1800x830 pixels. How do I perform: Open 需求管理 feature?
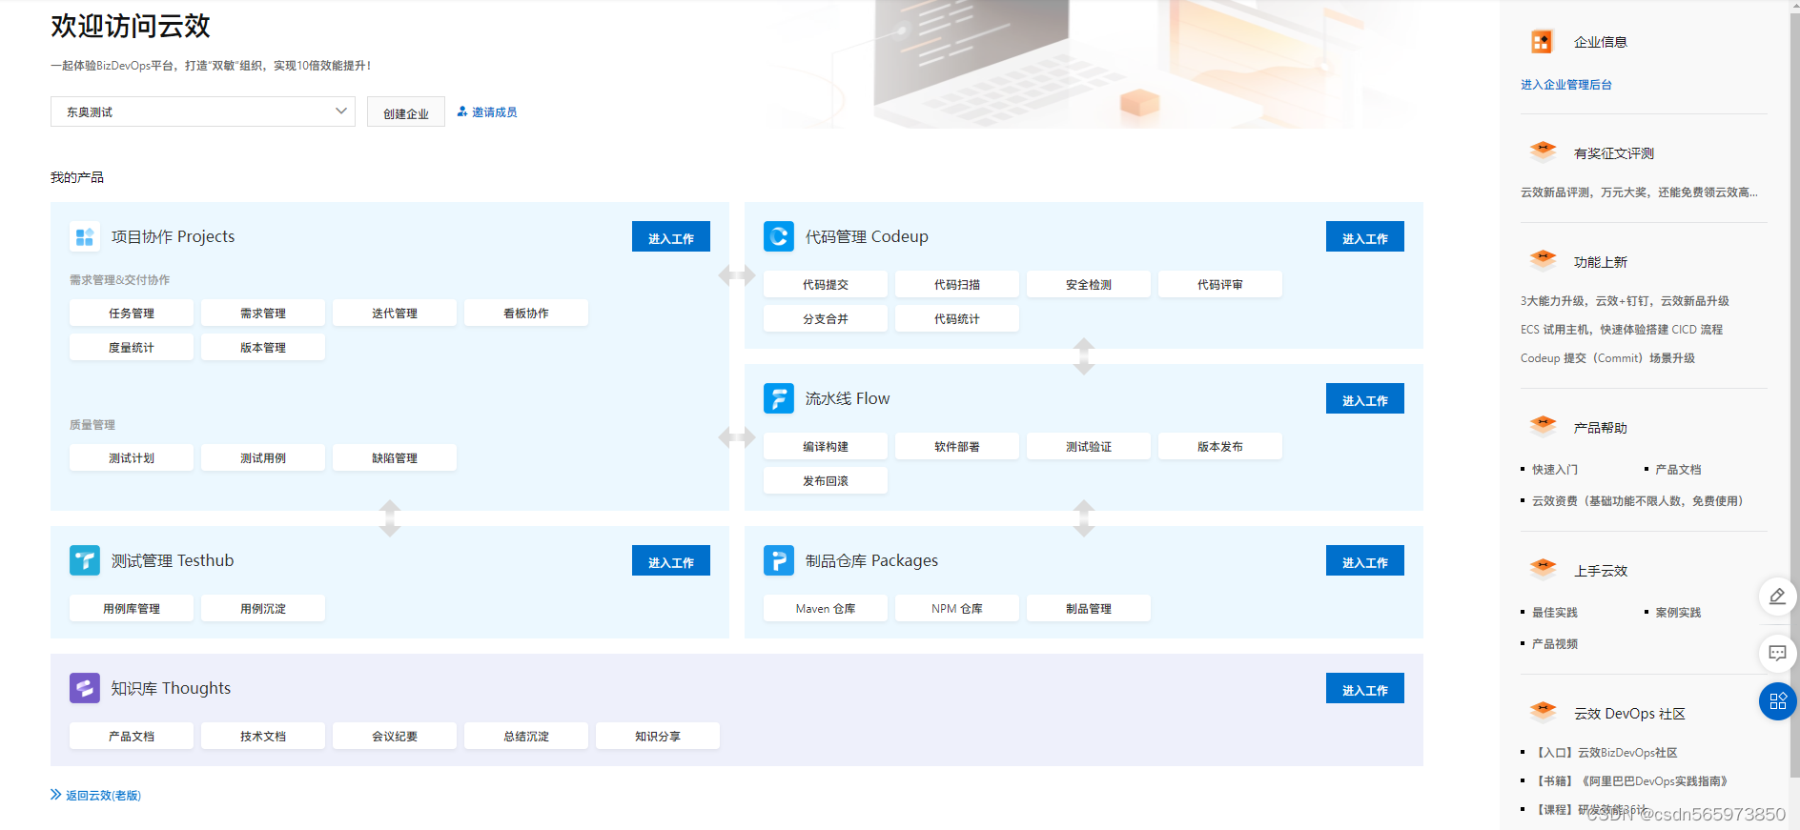coord(263,313)
